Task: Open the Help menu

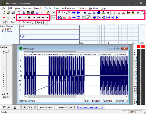Action: click(103, 8)
